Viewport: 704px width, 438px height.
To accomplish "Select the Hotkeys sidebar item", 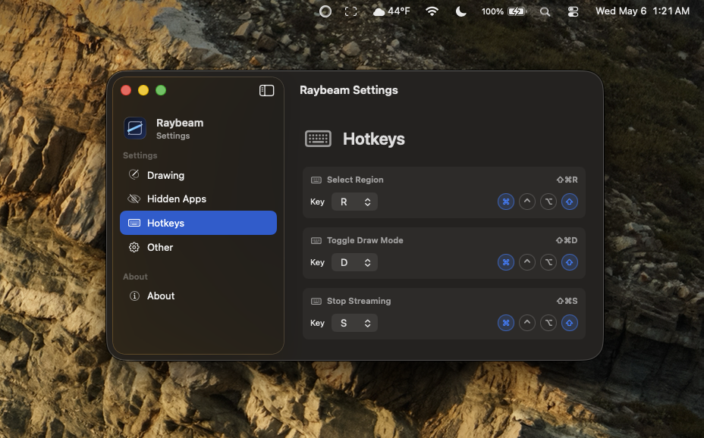I will point(199,223).
